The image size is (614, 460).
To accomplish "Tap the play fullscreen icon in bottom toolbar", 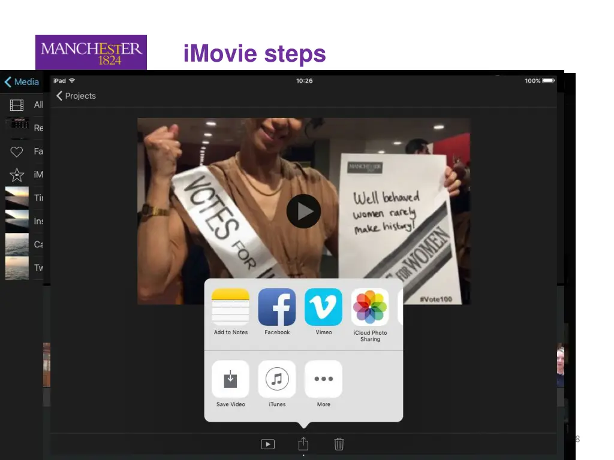I will point(268,444).
